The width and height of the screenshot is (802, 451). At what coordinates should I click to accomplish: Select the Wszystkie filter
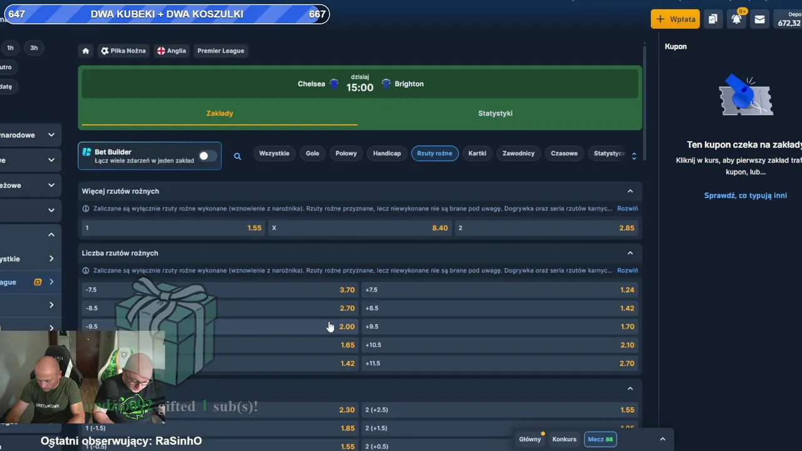click(x=274, y=153)
